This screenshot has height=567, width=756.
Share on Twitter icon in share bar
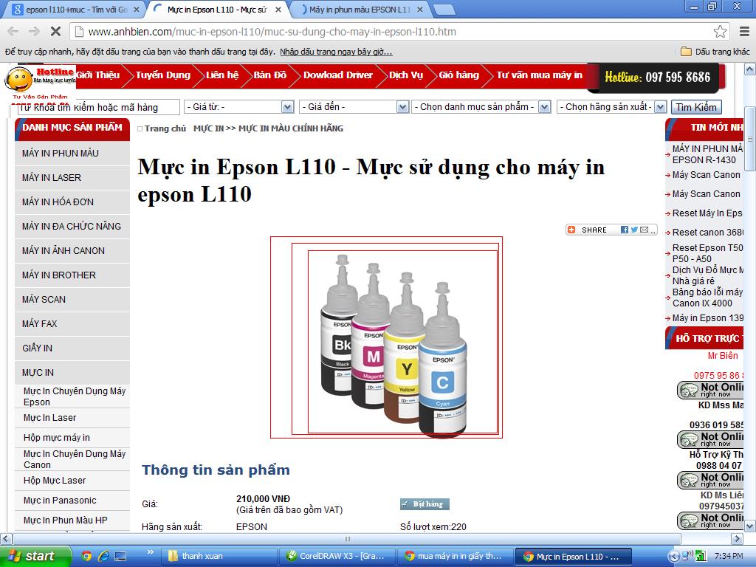tap(634, 230)
